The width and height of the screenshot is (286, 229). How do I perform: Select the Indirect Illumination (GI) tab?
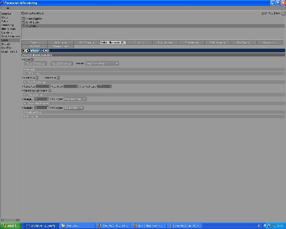click(113, 43)
